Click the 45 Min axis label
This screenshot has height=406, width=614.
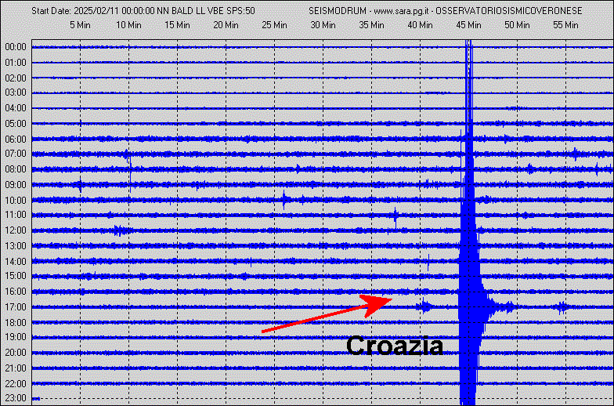(x=468, y=25)
